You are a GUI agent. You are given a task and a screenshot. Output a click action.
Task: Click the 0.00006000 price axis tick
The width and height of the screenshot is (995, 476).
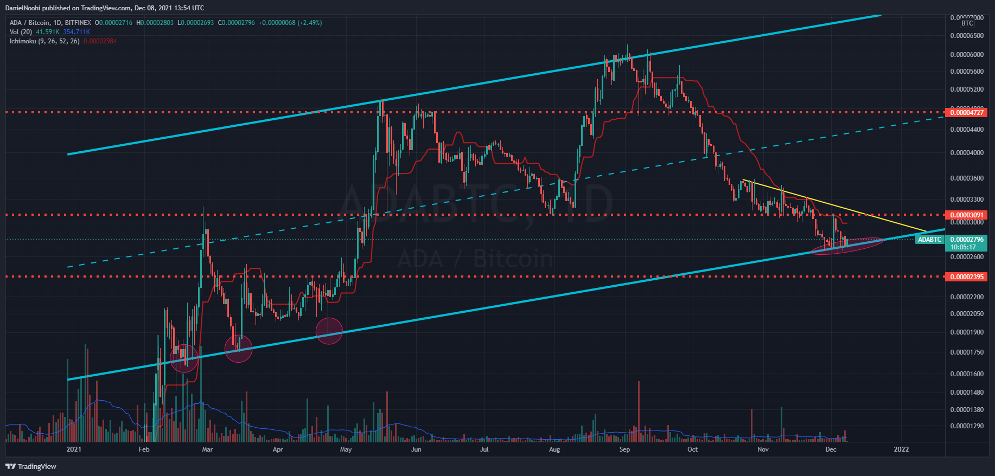967,55
